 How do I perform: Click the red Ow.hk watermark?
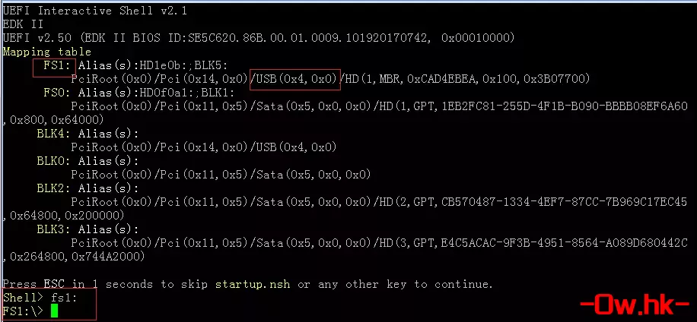632,305
